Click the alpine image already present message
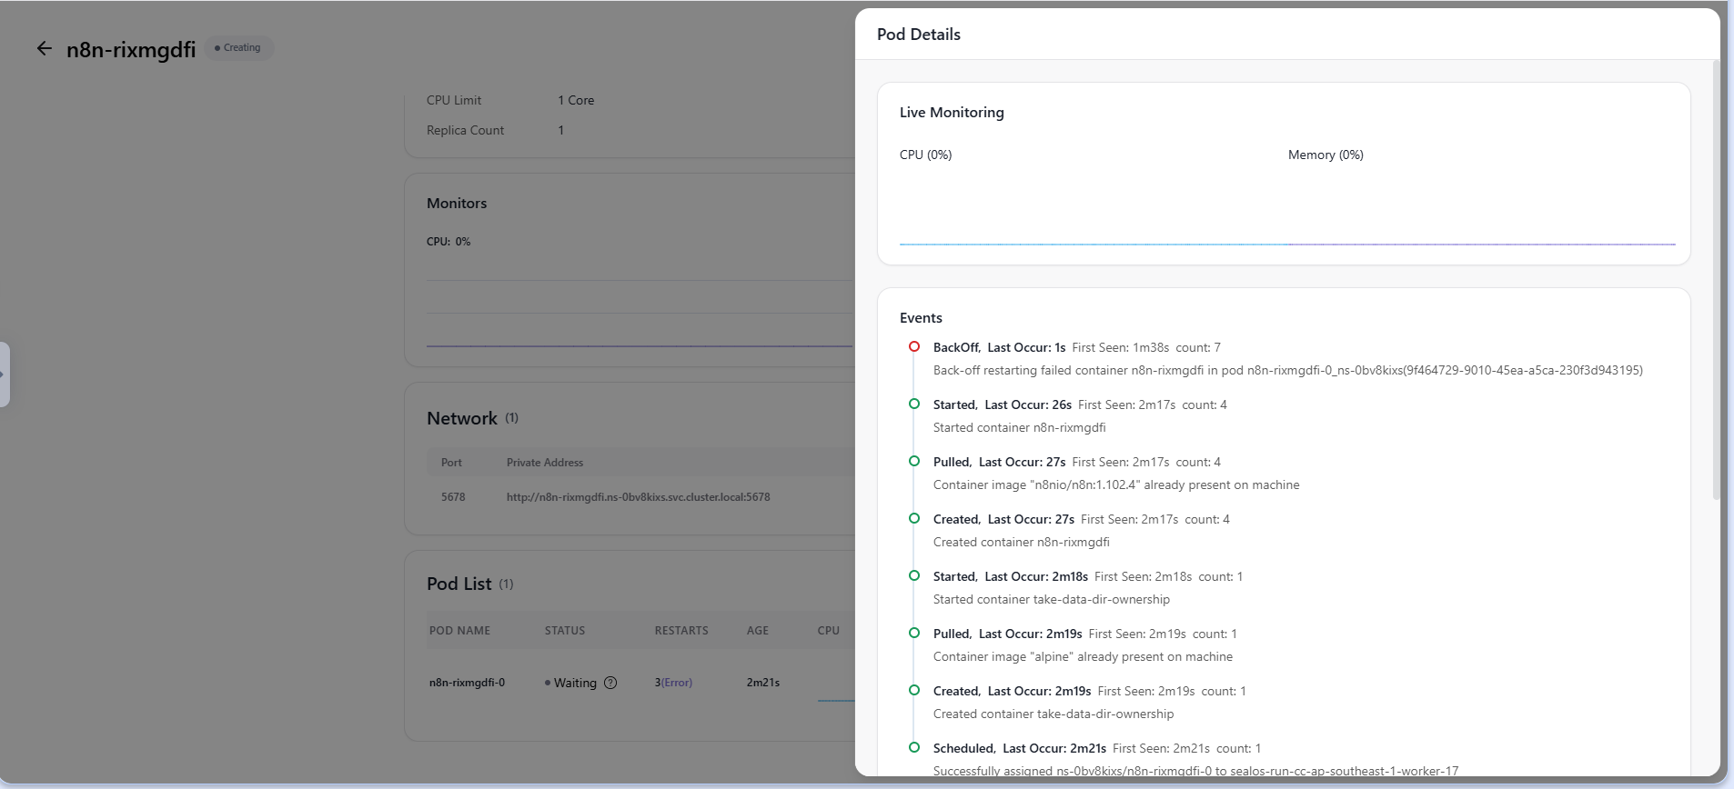Image resolution: width=1734 pixels, height=789 pixels. (1083, 657)
